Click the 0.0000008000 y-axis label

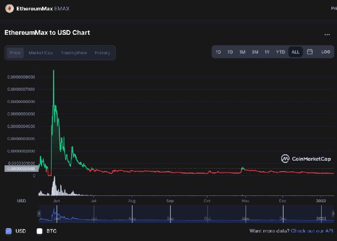coord(21,77)
